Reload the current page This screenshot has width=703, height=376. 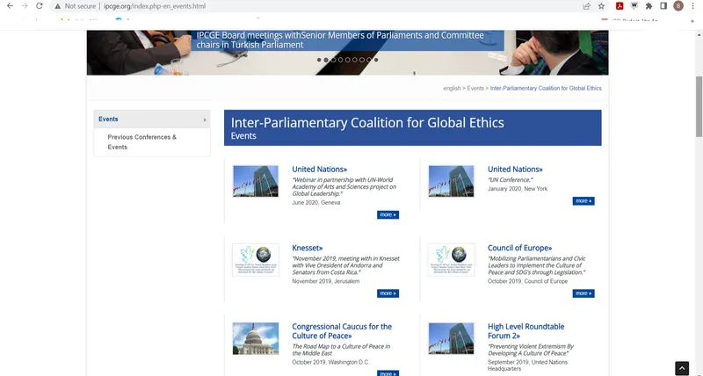pos(40,6)
